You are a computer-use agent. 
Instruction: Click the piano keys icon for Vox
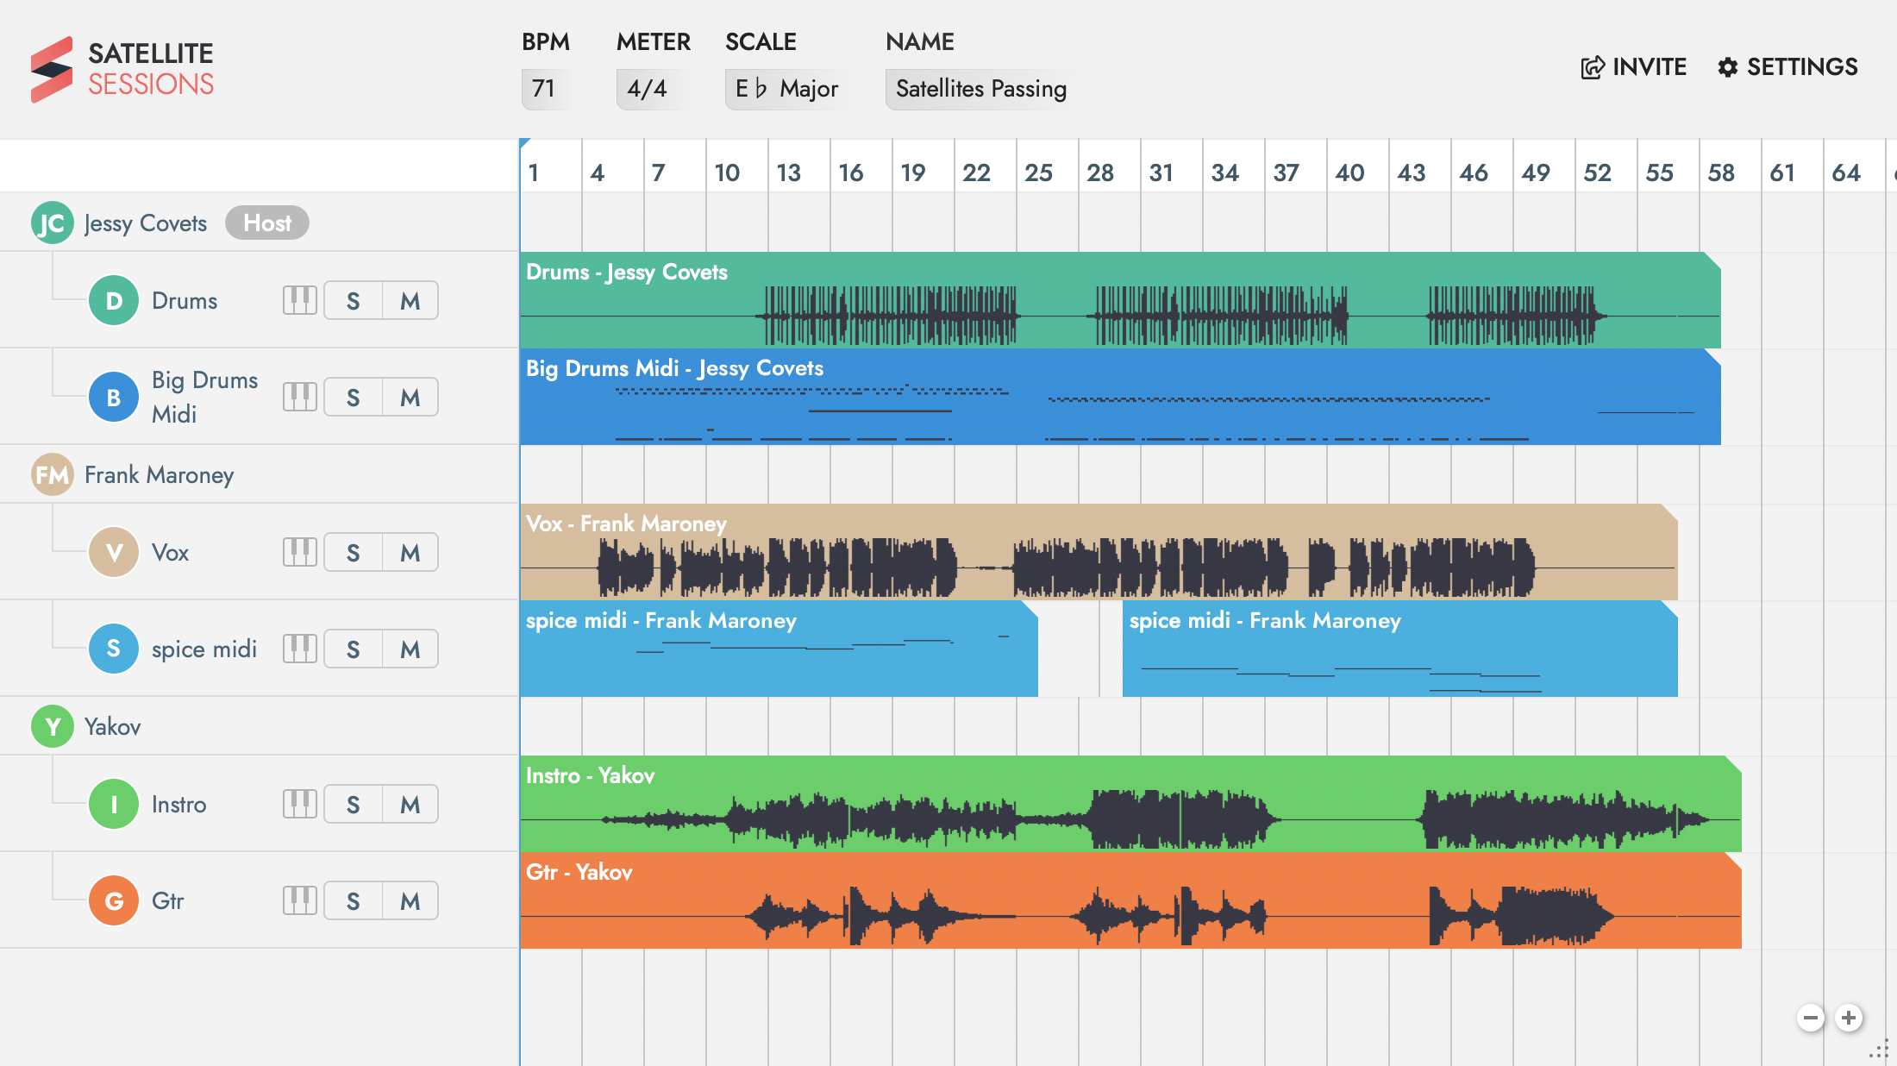click(x=299, y=552)
